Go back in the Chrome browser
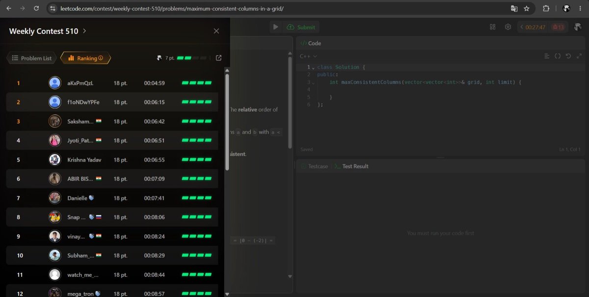Screen dimensions: 589x297 click(9, 8)
